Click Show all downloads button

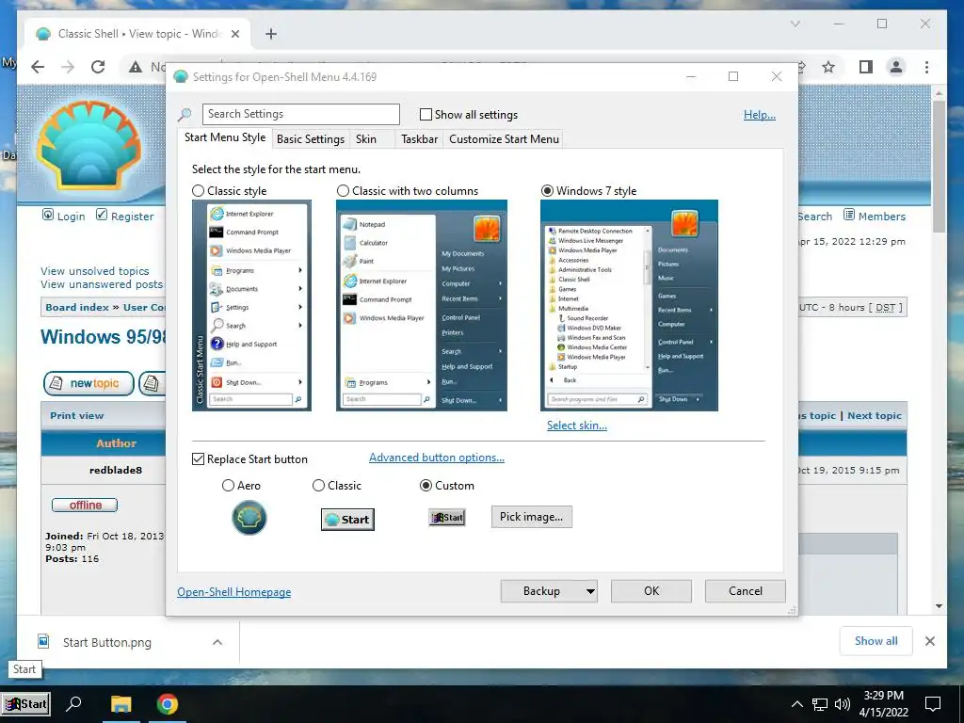point(876,641)
